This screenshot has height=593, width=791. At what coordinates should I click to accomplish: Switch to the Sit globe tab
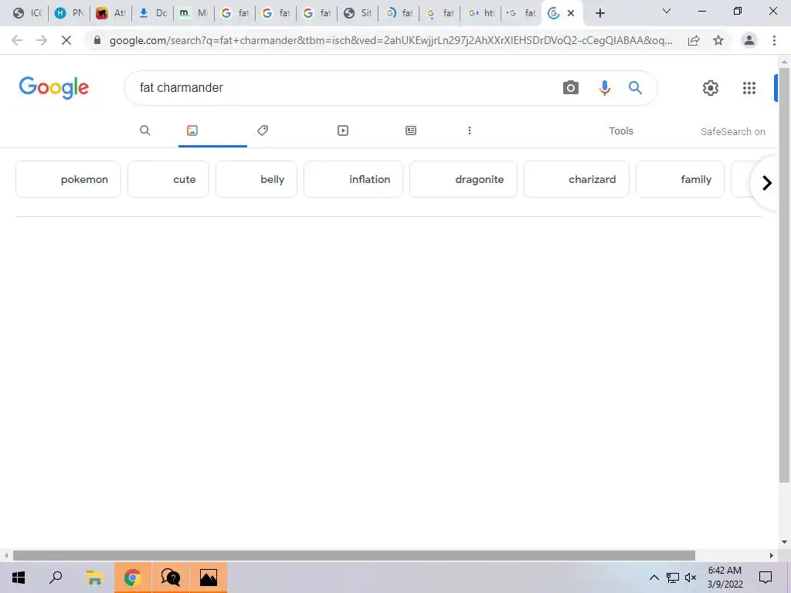(358, 13)
